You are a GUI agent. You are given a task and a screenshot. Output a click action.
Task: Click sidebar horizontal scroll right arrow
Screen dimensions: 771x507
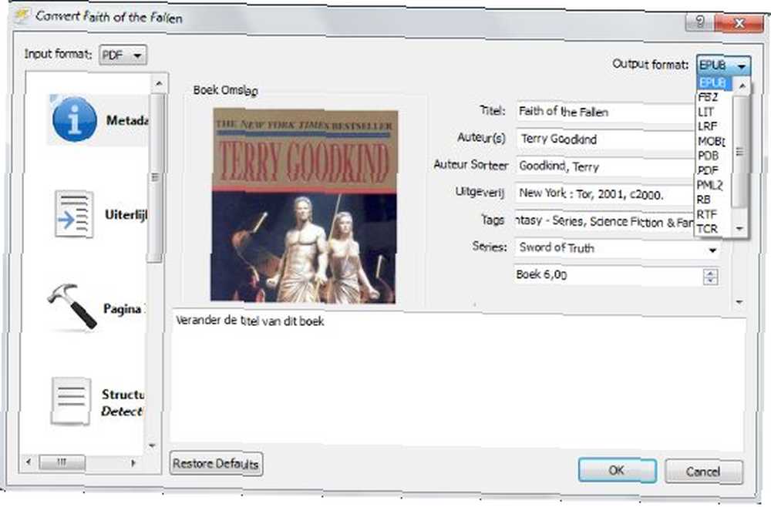(133, 463)
